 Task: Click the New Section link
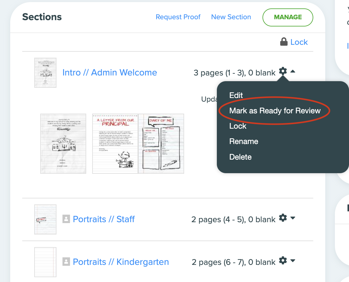pyautogui.click(x=231, y=17)
